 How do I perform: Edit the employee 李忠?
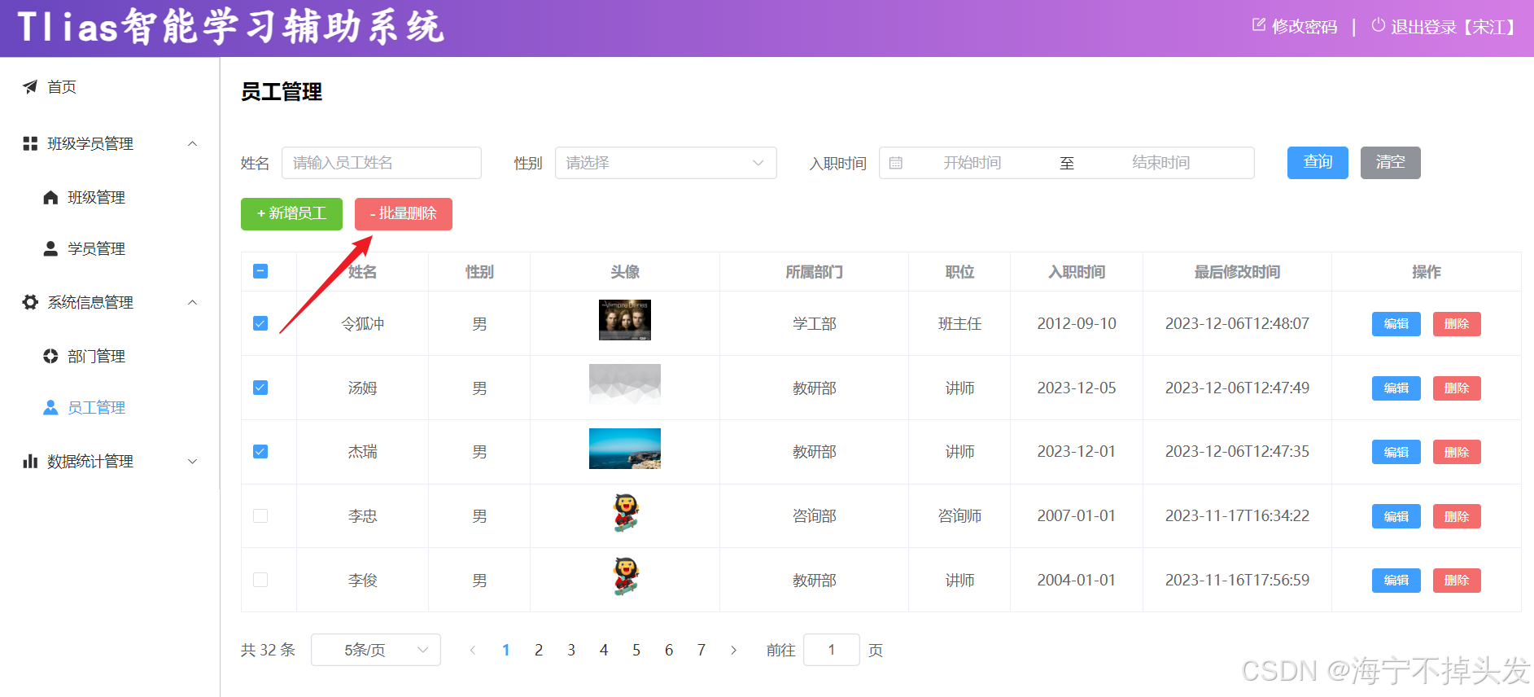[x=1396, y=516]
